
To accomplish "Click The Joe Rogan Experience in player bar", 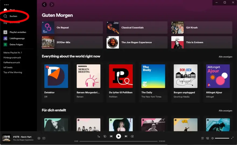I will coord(23,140).
